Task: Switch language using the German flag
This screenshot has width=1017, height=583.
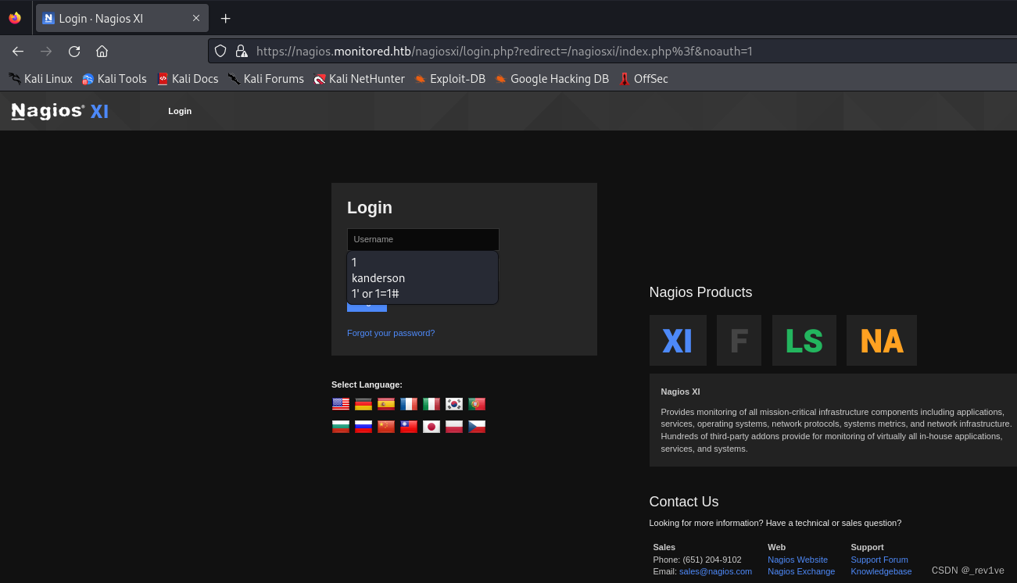Action: 363,404
